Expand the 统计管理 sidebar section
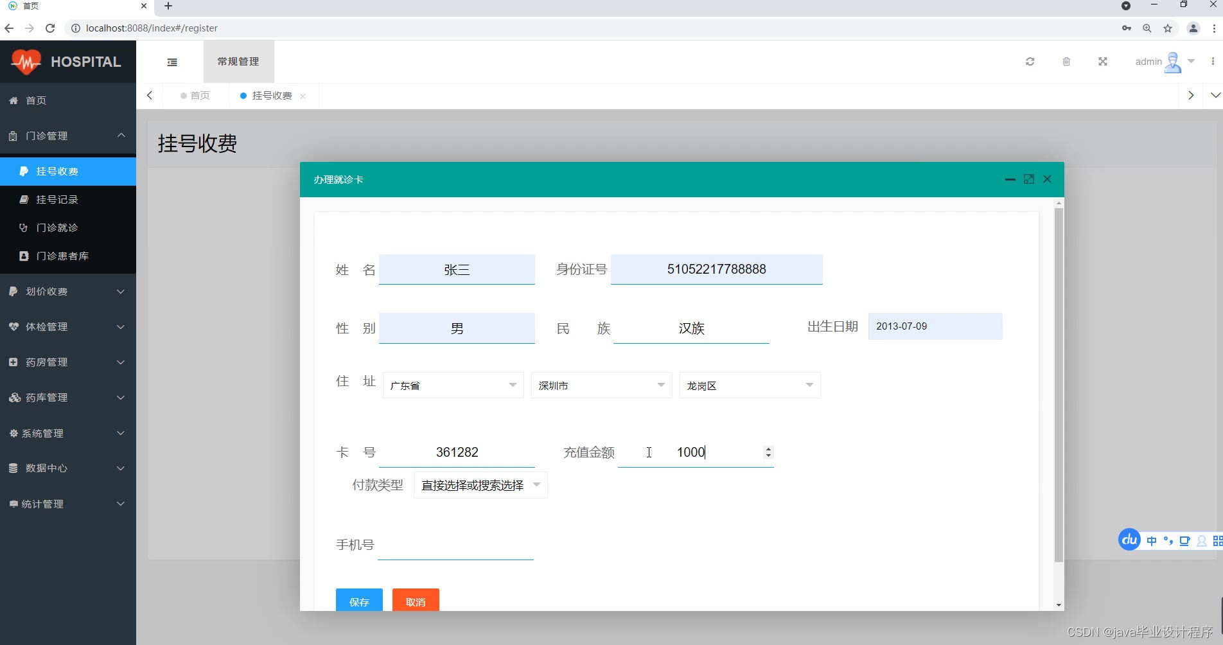Viewport: 1223px width, 645px height. tap(68, 504)
